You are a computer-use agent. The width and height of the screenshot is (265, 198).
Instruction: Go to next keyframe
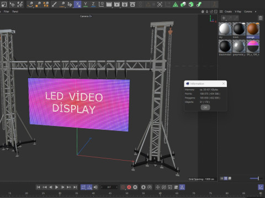tap(69, 187)
